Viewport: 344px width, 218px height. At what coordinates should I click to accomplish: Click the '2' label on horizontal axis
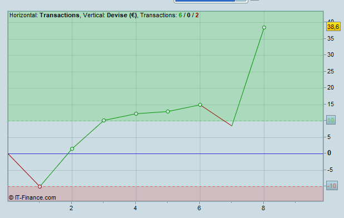(x=71, y=208)
